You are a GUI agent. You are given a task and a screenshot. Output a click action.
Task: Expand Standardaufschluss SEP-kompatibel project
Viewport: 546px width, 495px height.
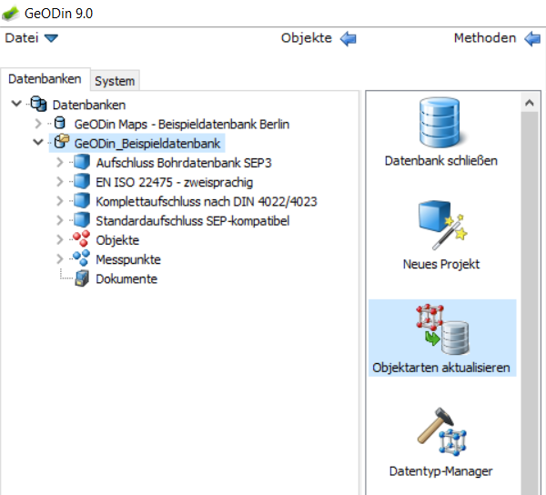click(x=59, y=221)
